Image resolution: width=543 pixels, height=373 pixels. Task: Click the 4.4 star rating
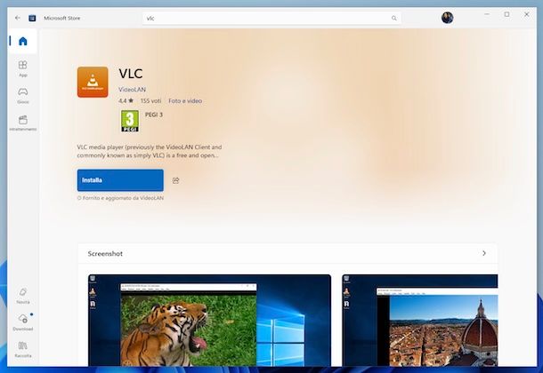tap(126, 101)
